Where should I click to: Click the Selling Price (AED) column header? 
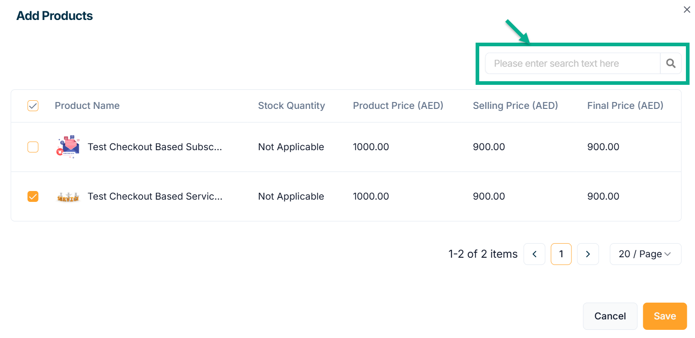(515, 106)
